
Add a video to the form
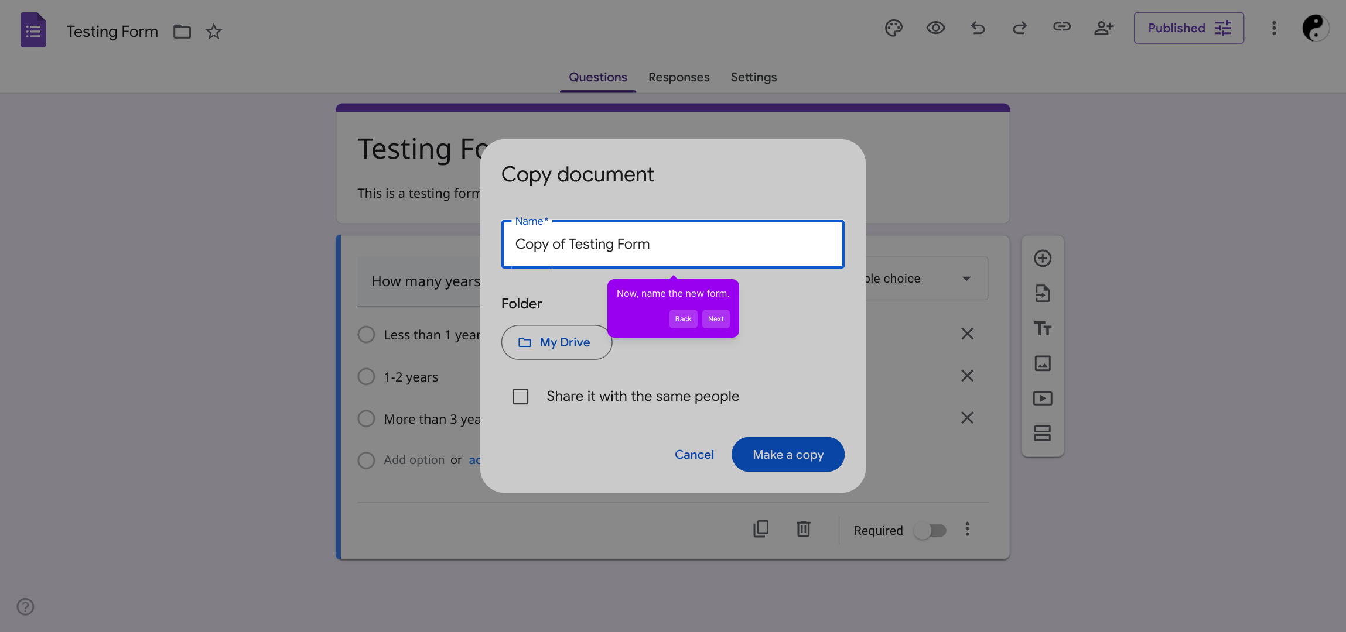(1042, 399)
